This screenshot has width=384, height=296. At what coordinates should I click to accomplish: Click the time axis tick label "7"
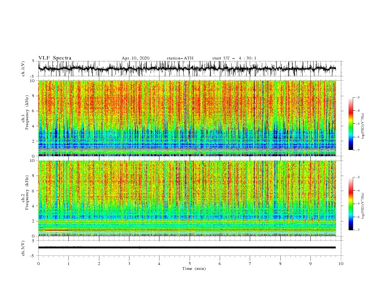250,264
